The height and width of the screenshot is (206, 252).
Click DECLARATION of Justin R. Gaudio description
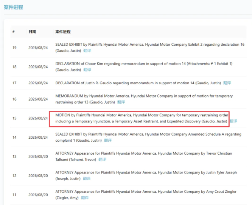138,83
